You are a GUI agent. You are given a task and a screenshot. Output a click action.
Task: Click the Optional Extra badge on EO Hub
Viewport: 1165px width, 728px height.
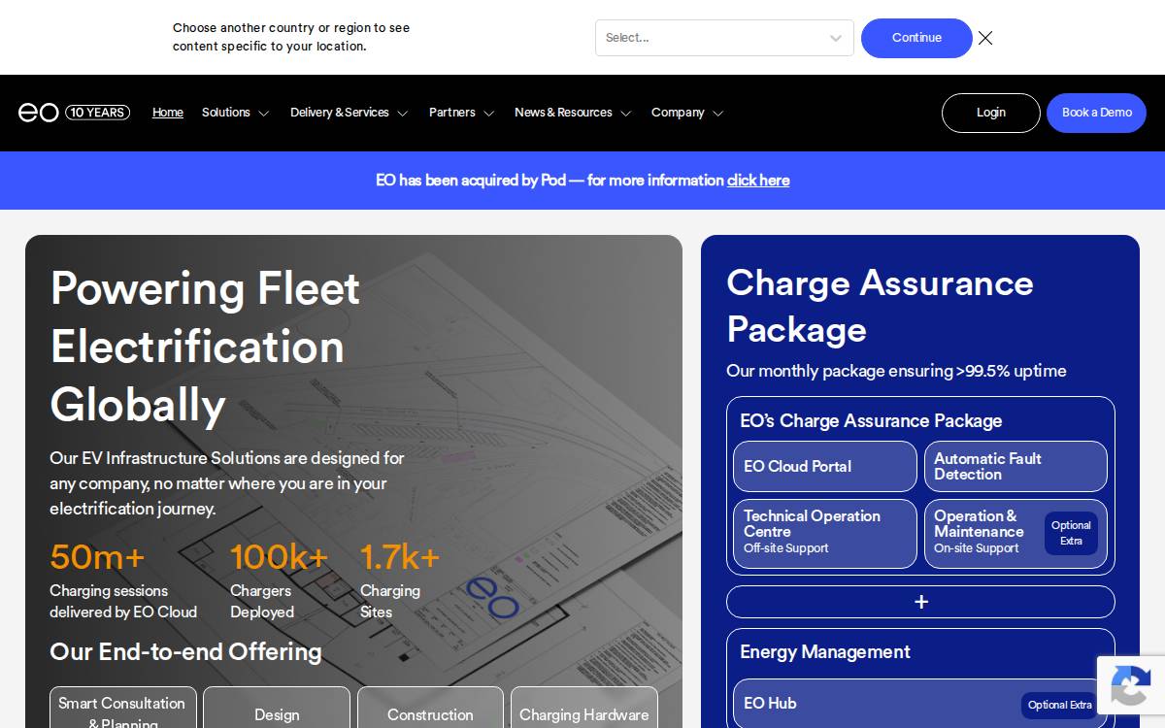(1060, 706)
